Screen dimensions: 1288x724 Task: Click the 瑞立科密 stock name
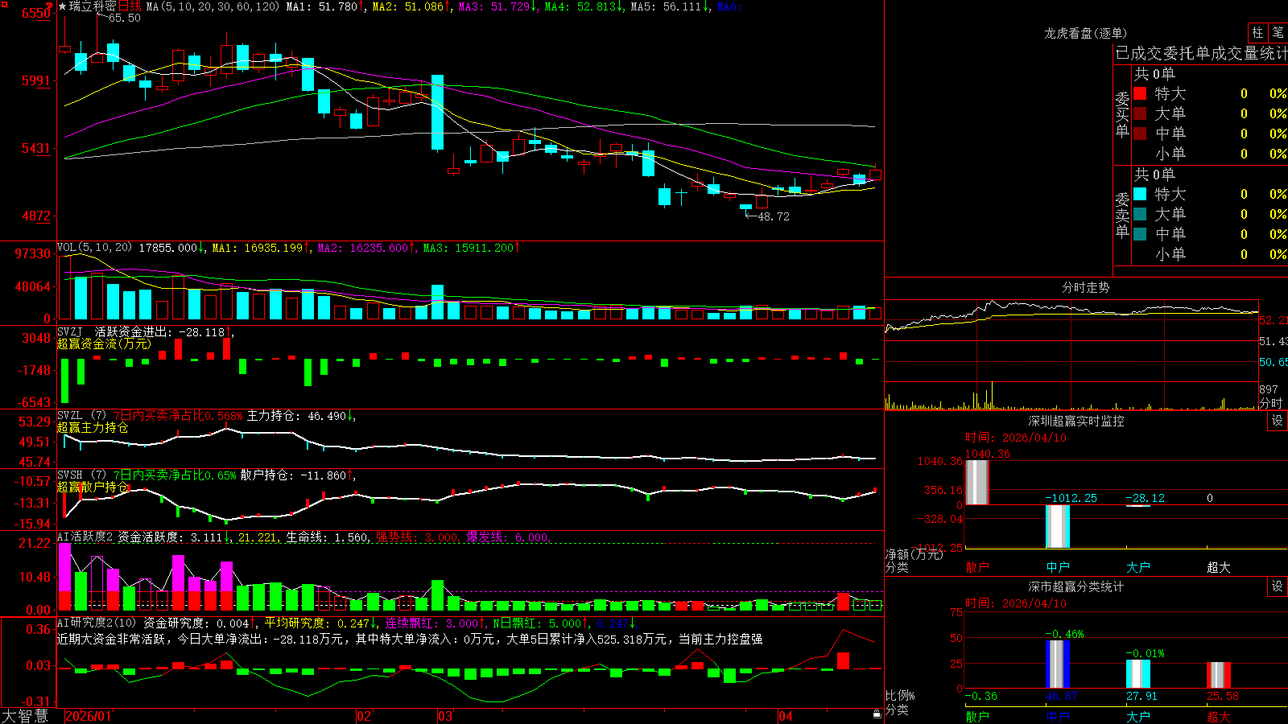coord(93,6)
